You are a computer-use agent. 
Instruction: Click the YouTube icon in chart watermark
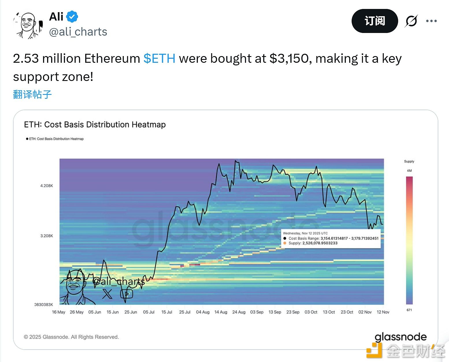pos(127,294)
